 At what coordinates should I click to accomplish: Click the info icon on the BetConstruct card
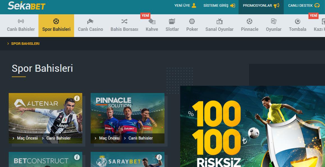(x=77, y=157)
